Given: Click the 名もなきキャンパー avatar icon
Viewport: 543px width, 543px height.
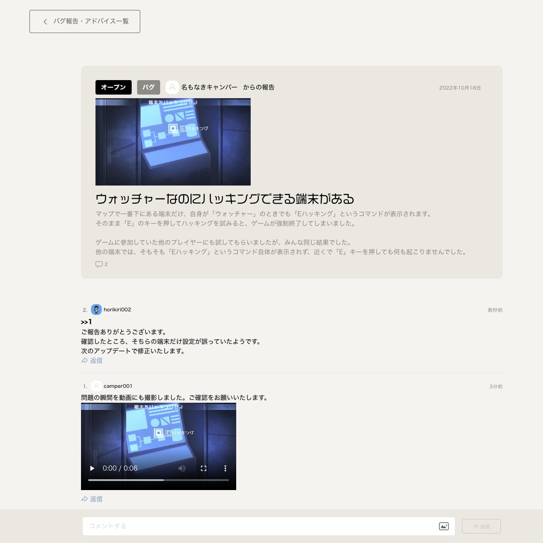Looking at the screenshot, I should tap(172, 87).
